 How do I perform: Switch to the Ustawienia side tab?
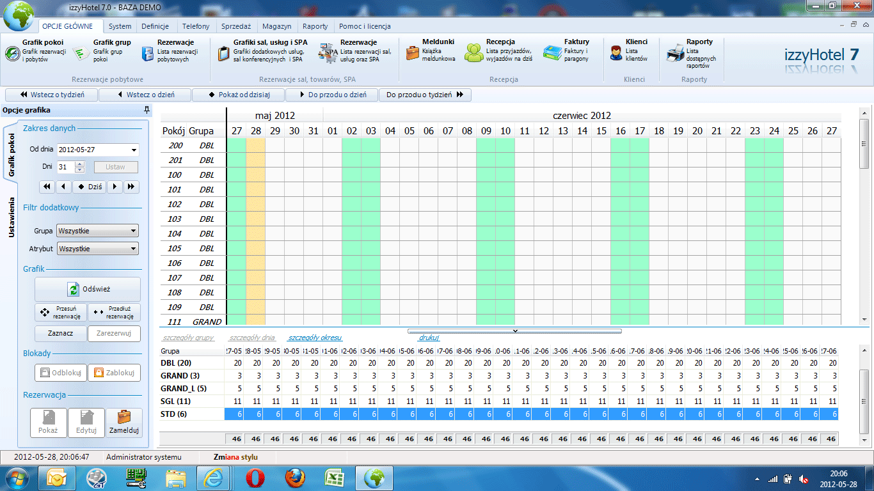pos(11,217)
